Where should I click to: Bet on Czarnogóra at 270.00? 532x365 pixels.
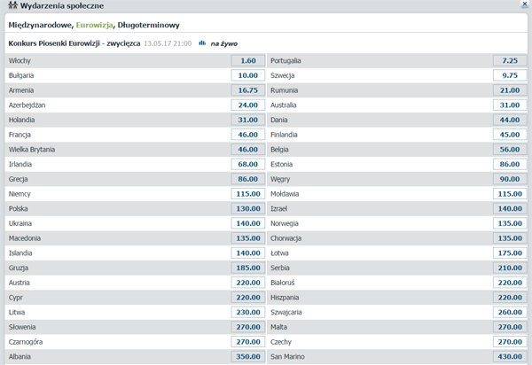[x=248, y=342]
